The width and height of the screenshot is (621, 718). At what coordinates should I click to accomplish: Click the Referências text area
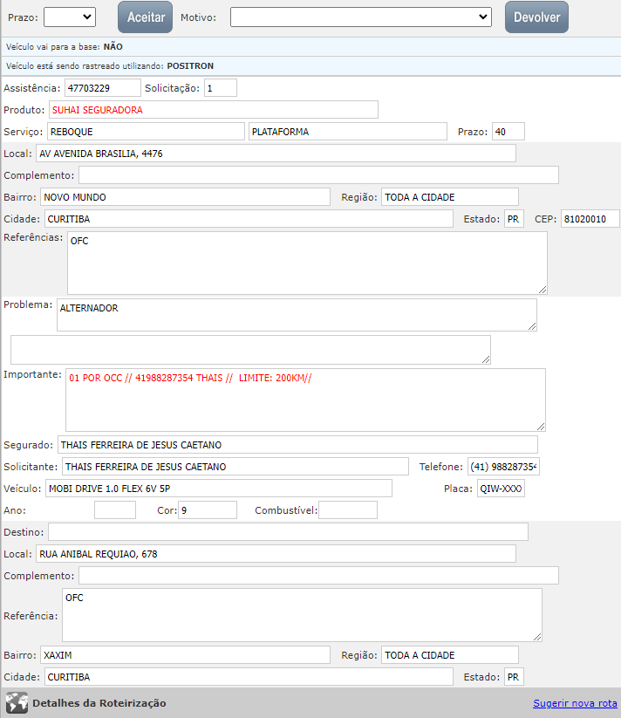click(307, 263)
